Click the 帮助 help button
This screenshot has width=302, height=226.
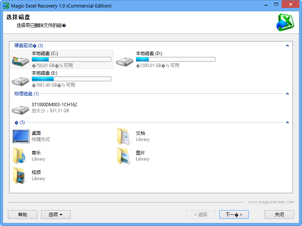(23, 214)
